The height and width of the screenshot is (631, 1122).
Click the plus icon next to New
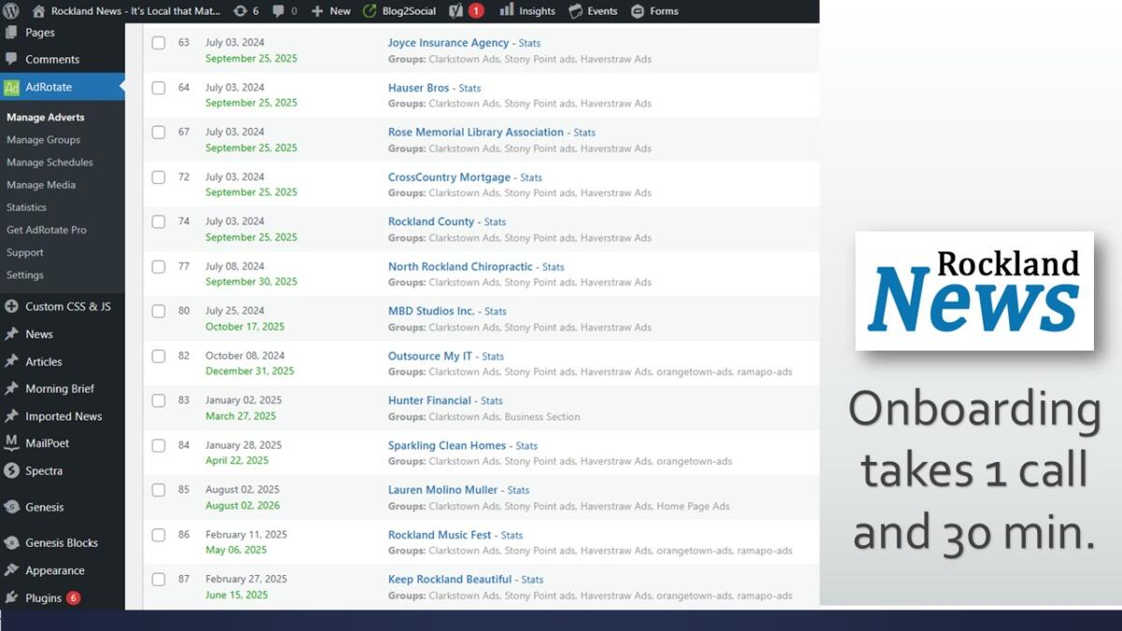[317, 11]
